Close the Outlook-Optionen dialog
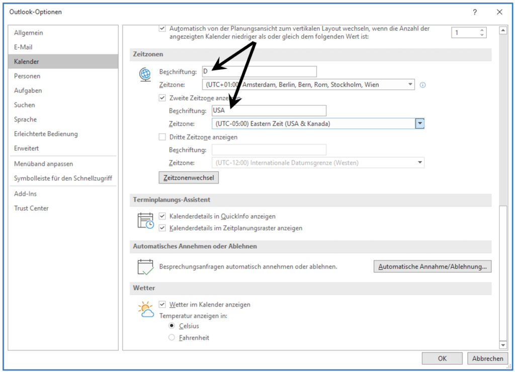515x372 pixels. [499, 12]
